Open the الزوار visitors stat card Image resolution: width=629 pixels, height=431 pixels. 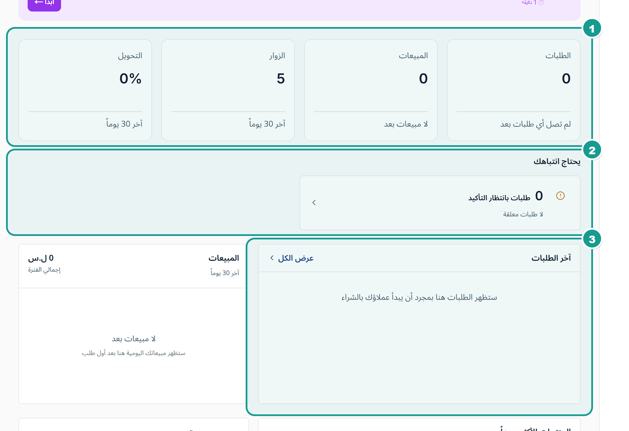[228, 90]
